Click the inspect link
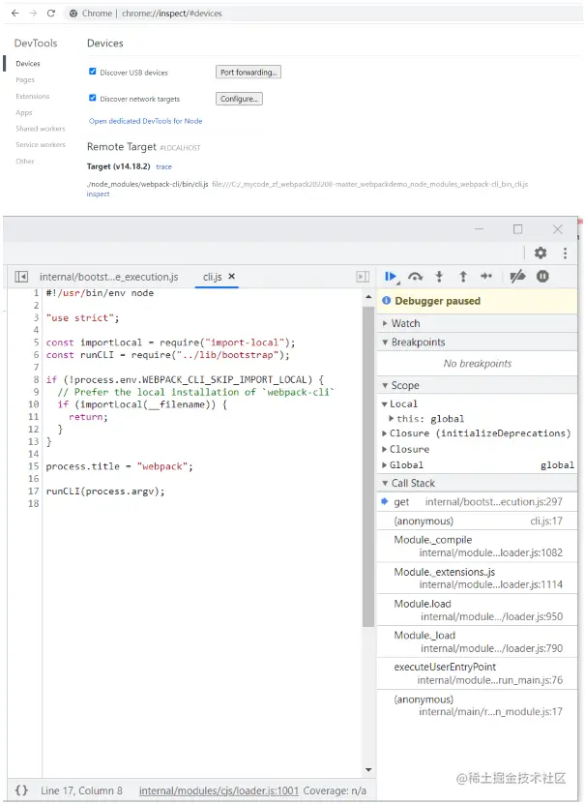The width and height of the screenshot is (585, 804). (98, 194)
